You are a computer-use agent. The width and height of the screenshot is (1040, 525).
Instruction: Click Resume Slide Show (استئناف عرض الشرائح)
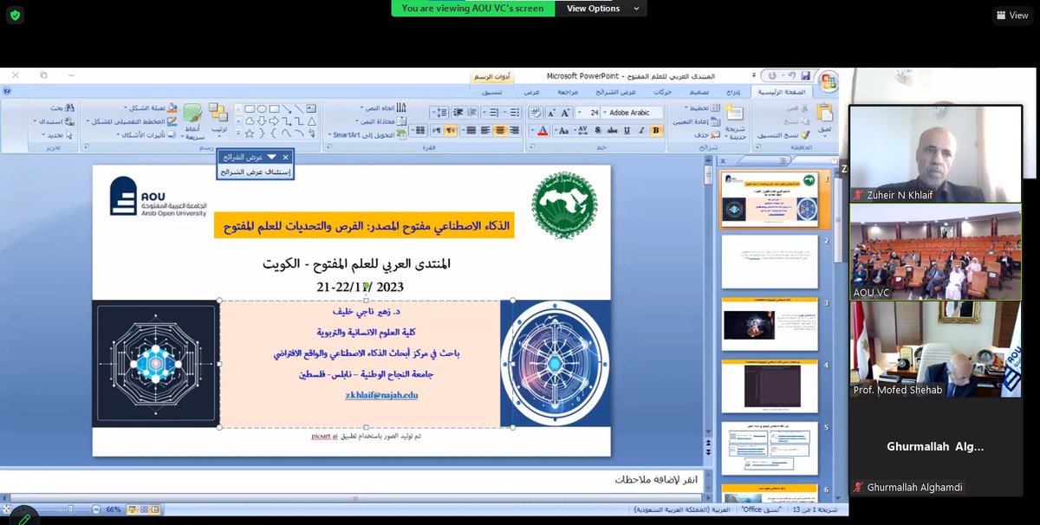255,172
